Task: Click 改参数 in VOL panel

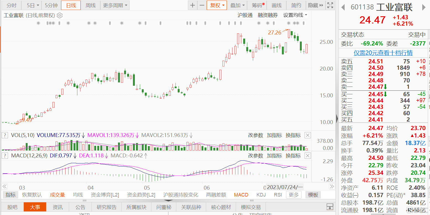Action: point(255,135)
